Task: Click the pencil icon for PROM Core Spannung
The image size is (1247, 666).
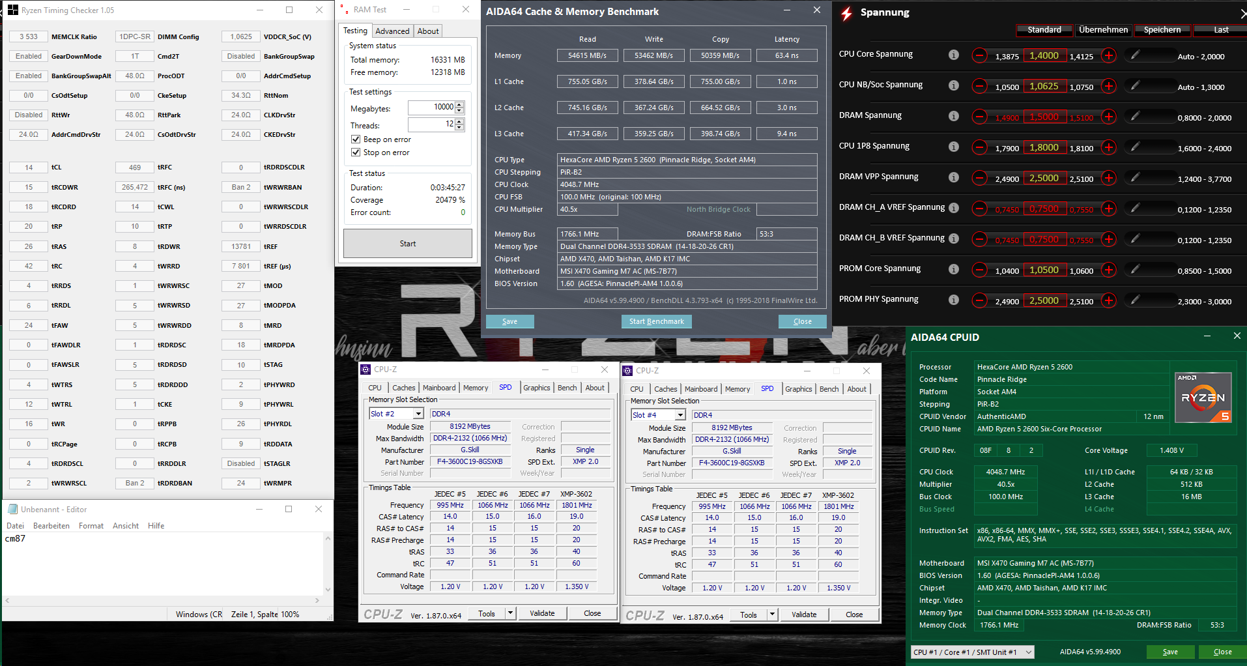Action: (x=1135, y=269)
